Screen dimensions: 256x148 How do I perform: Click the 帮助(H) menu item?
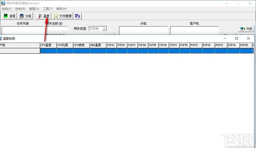[61, 9]
